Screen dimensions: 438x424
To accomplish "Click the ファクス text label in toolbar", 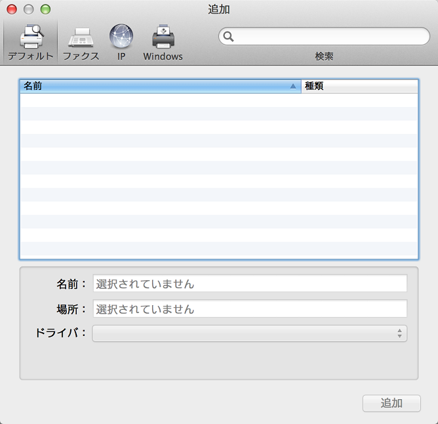I will click(x=81, y=56).
